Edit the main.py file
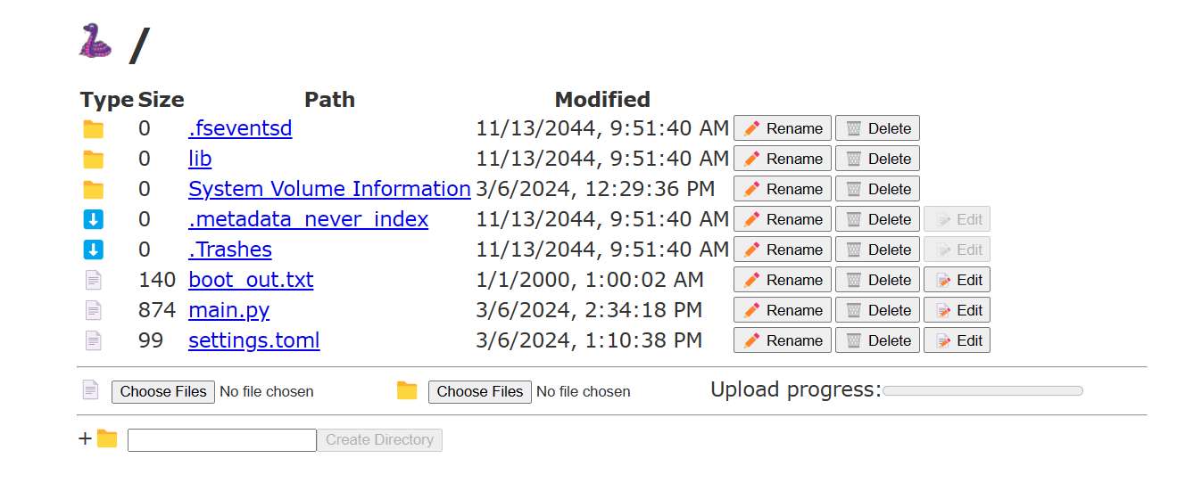The height and width of the screenshot is (483, 1202). [x=957, y=310]
